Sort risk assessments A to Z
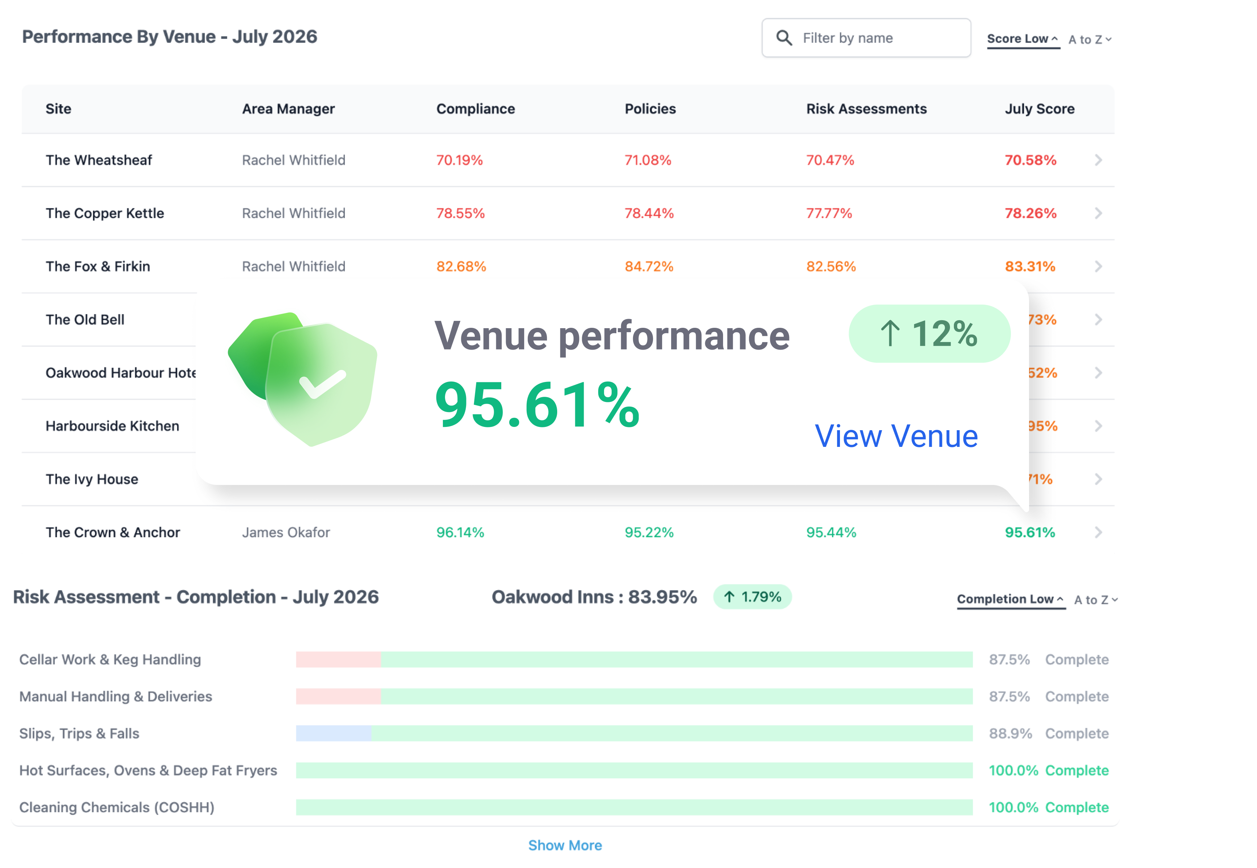 (x=1095, y=600)
